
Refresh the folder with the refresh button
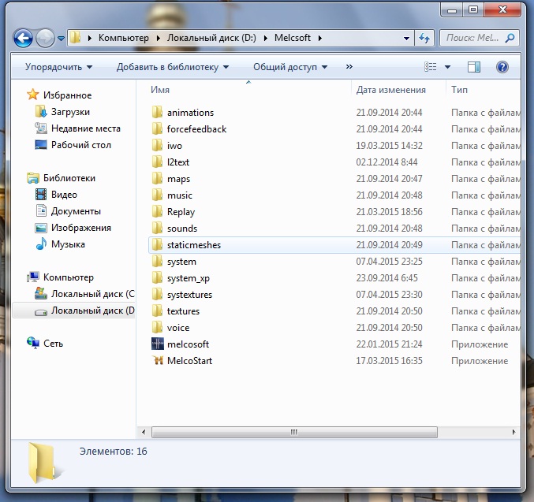[x=424, y=38]
